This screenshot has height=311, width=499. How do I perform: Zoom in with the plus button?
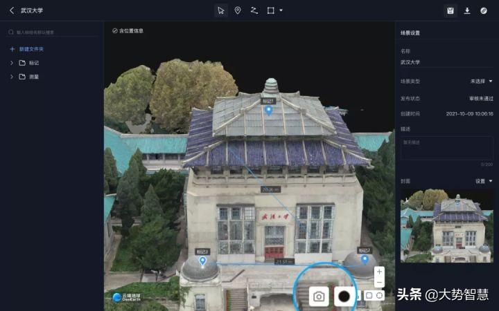pyautogui.click(x=379, y=272)
